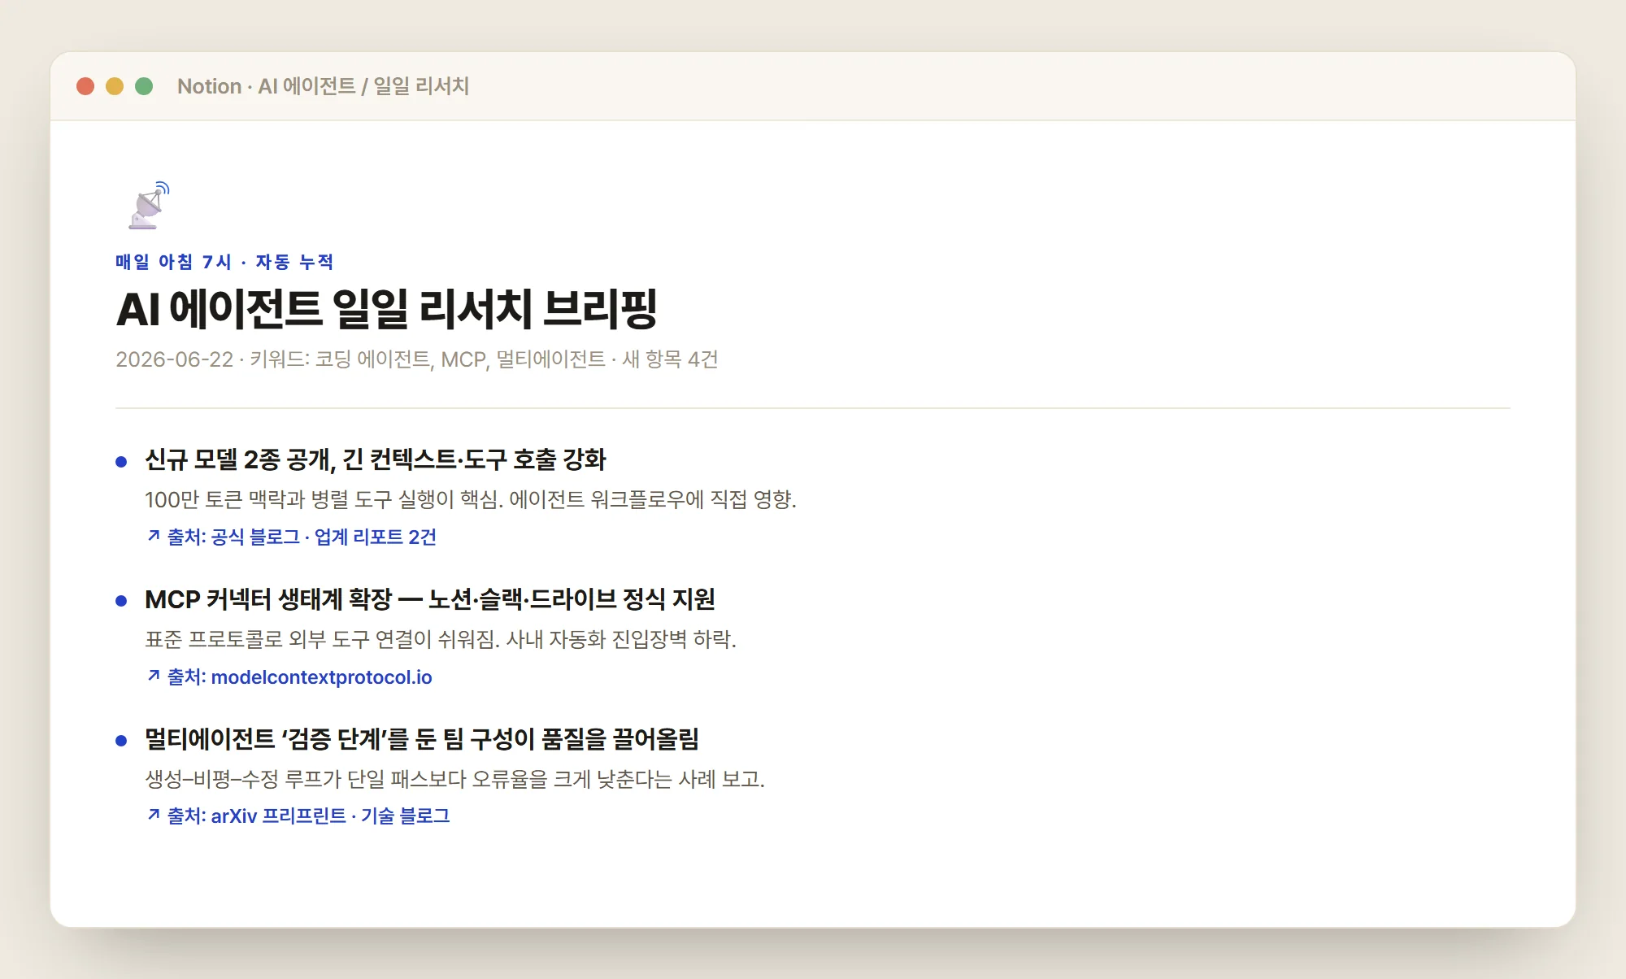Click the bullet dot beside MCP 커넥터 생태계 확장

[121, 601]
